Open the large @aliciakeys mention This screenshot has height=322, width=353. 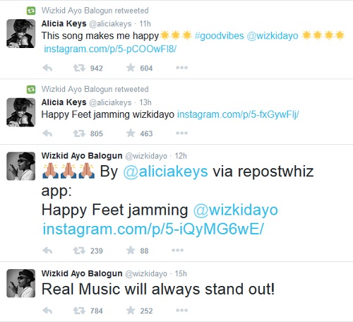point(166,172)
